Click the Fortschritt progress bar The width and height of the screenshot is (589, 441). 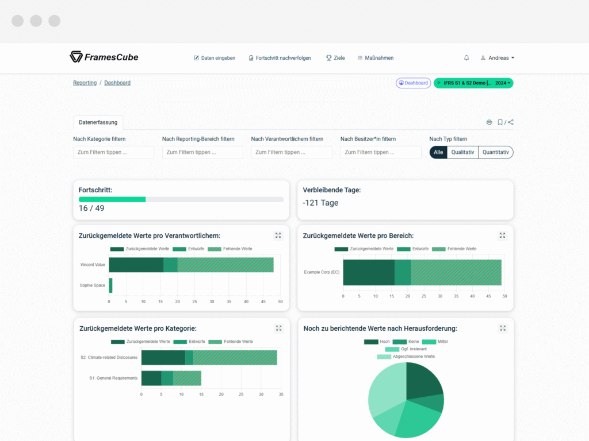point(181,199)
